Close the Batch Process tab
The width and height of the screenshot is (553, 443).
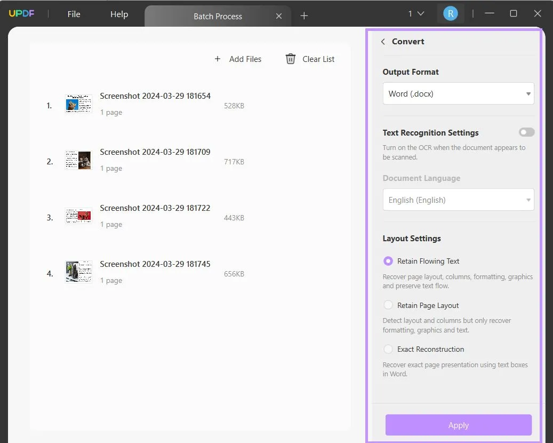pyautogui.click(x=278, y=16)
